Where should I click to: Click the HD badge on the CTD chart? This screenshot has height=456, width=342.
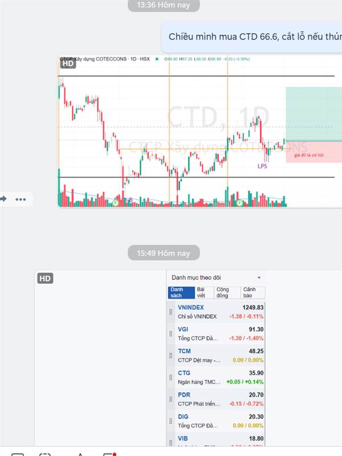(x=68, y=63)
